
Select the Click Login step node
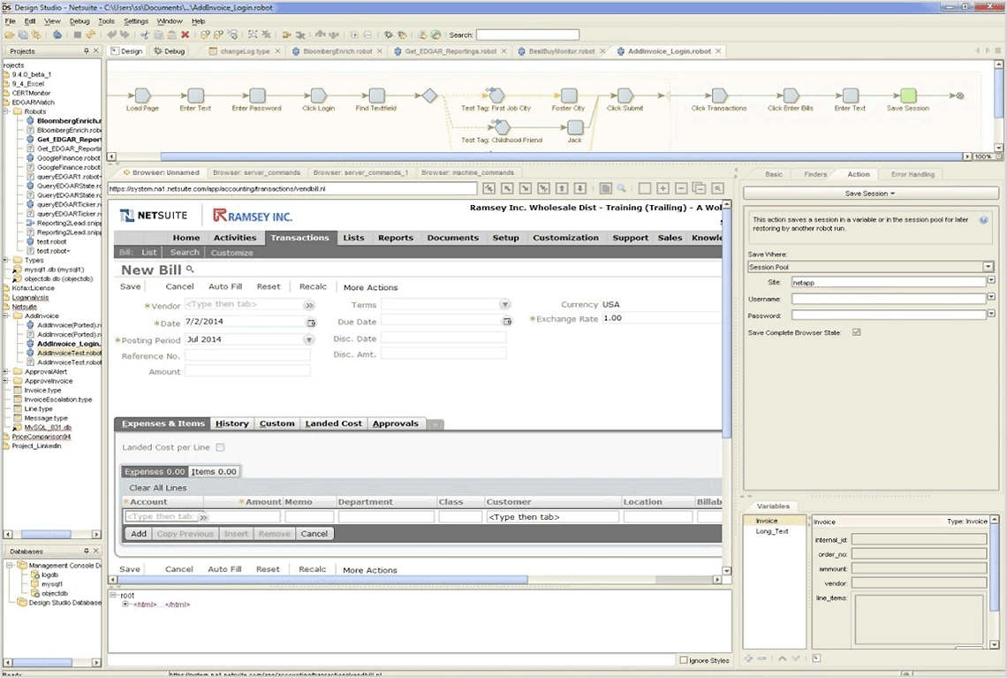[x=319, y=95]
